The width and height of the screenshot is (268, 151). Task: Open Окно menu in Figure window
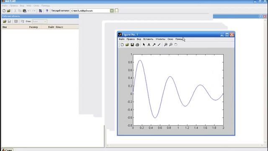point(170,39)
